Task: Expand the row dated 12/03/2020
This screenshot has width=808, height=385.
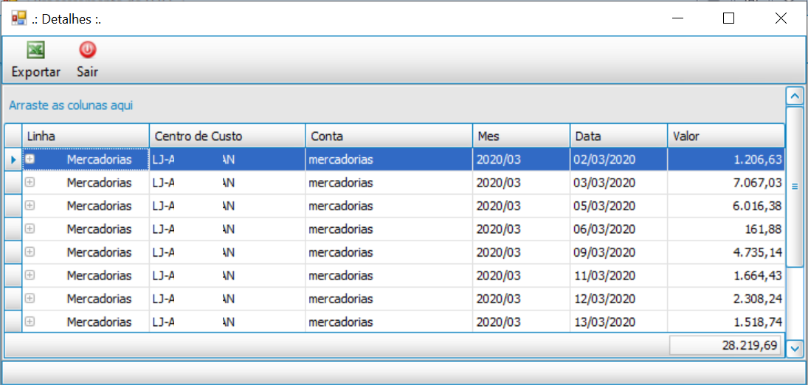Action: [30, 298]
